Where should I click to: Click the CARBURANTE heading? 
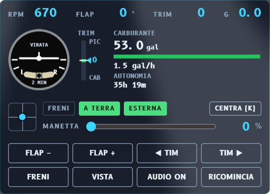134,33
